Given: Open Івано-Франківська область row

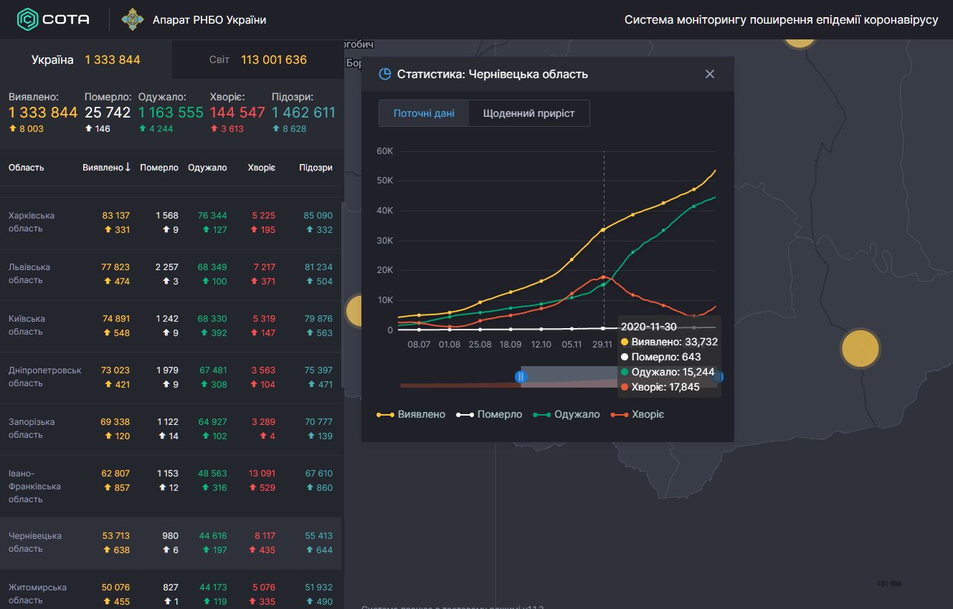Looking at the screenshot, I should pyautogui.click(x=34, y=486).
